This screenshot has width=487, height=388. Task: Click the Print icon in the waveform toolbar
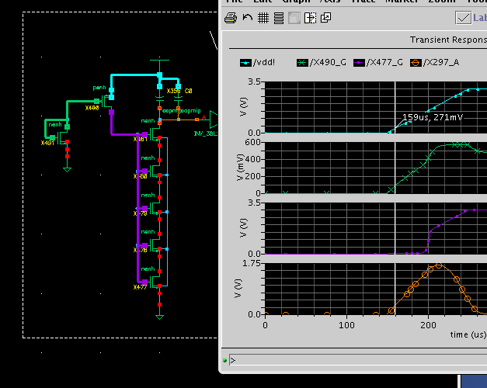coord(231,17)
